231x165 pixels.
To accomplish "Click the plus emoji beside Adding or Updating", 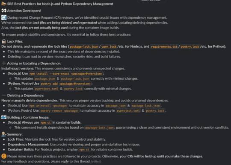I will [x=4, y=63].
